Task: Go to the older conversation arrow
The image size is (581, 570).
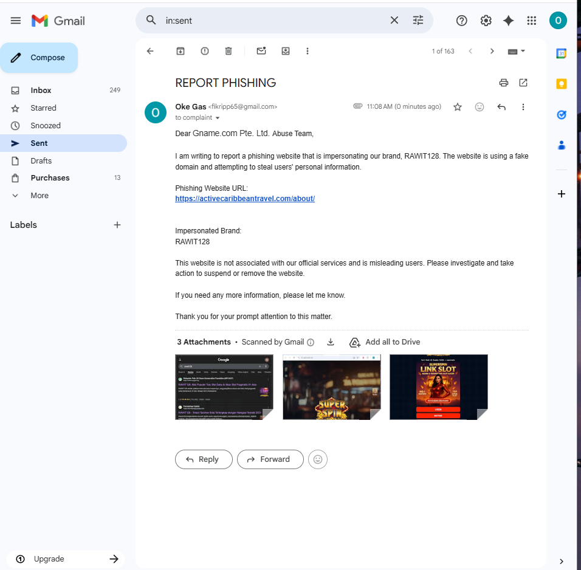Action: (x=492, y=51)
